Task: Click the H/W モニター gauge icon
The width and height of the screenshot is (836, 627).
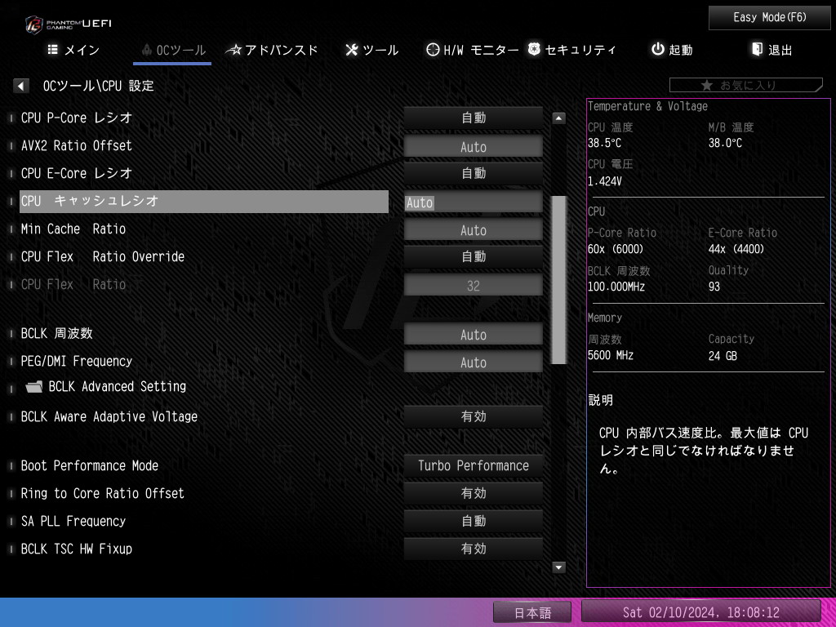Action: tap(433, 50)
